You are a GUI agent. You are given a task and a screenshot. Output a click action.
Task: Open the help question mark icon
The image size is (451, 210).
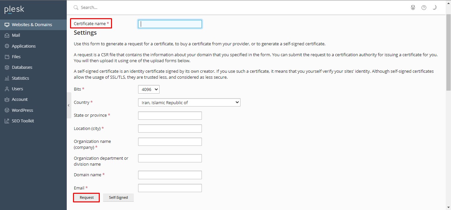[x=424, y=8]
